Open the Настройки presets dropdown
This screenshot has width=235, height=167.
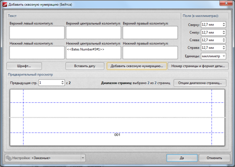coord(83,158)
